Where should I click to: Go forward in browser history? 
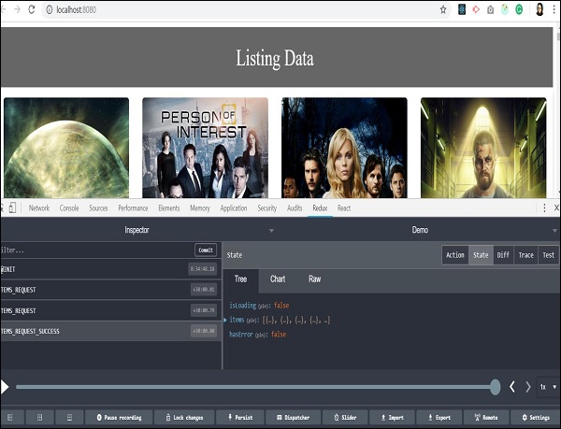click(17, 9)
